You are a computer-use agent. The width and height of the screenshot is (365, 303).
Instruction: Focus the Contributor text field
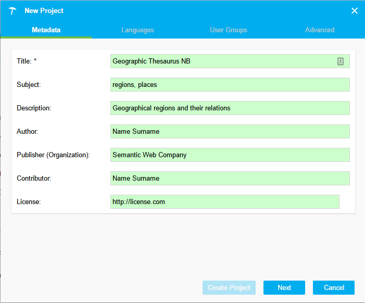pyautogui.click(x=230, y=179)
